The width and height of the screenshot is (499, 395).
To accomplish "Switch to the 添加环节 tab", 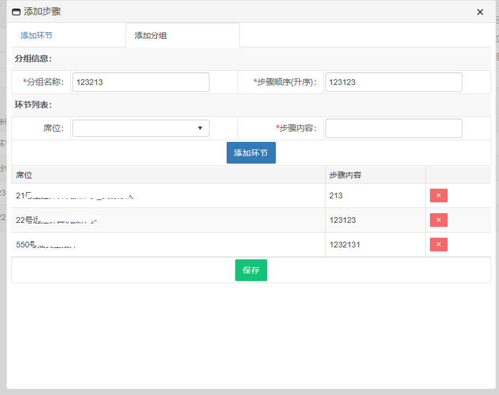I will [37, 35].
